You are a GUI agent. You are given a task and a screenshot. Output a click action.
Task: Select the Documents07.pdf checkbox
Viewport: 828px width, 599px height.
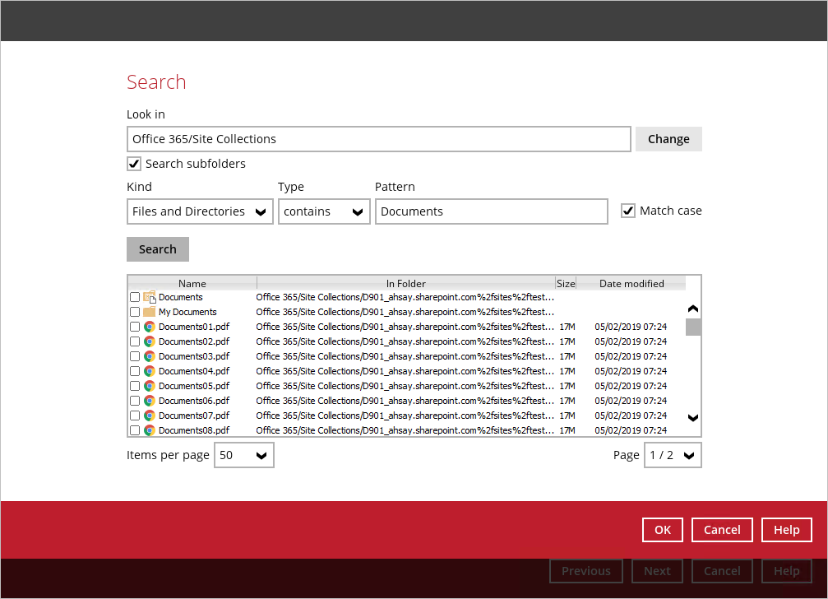coord(135,416)
